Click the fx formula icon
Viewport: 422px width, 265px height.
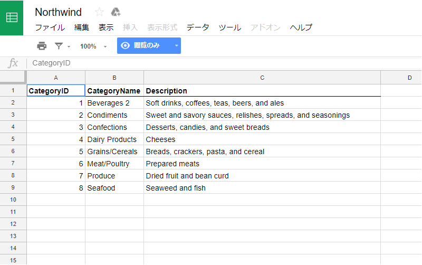[x=13, y=63]
